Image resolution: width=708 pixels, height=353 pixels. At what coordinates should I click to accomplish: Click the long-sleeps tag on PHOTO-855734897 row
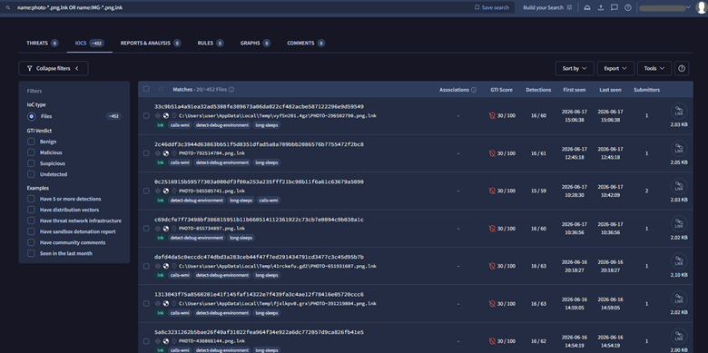click(241, 238)
